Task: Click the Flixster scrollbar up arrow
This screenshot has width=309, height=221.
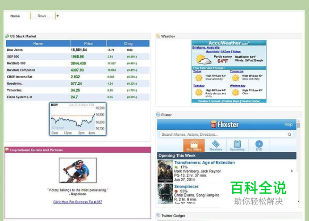Action: click(x=298, y=121)
